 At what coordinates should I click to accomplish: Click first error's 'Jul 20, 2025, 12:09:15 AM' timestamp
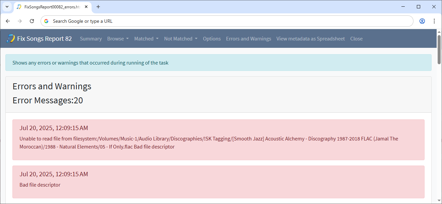point(54,128)
